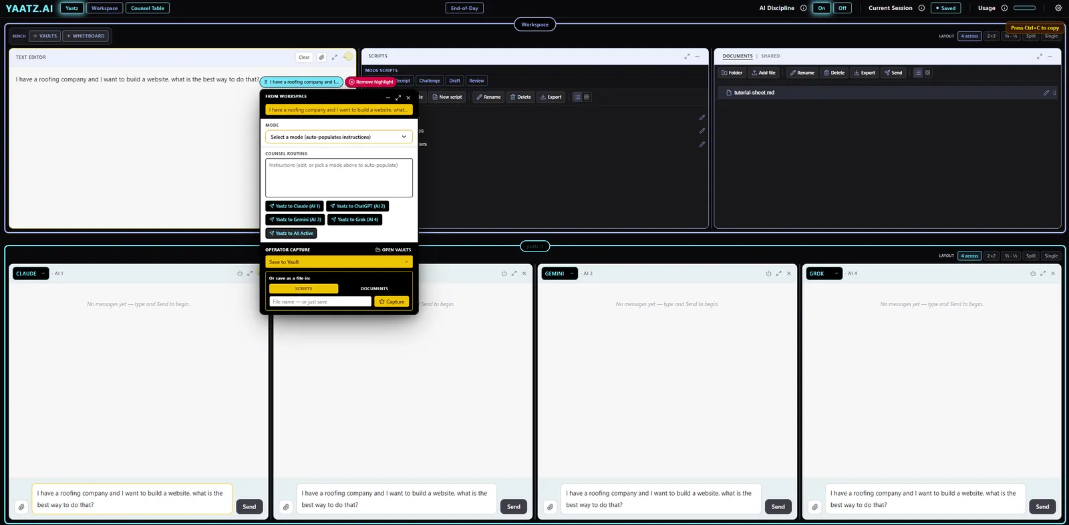Click the Usage info icon
Screen dimensions: 1069x525
click(1004, 8)
